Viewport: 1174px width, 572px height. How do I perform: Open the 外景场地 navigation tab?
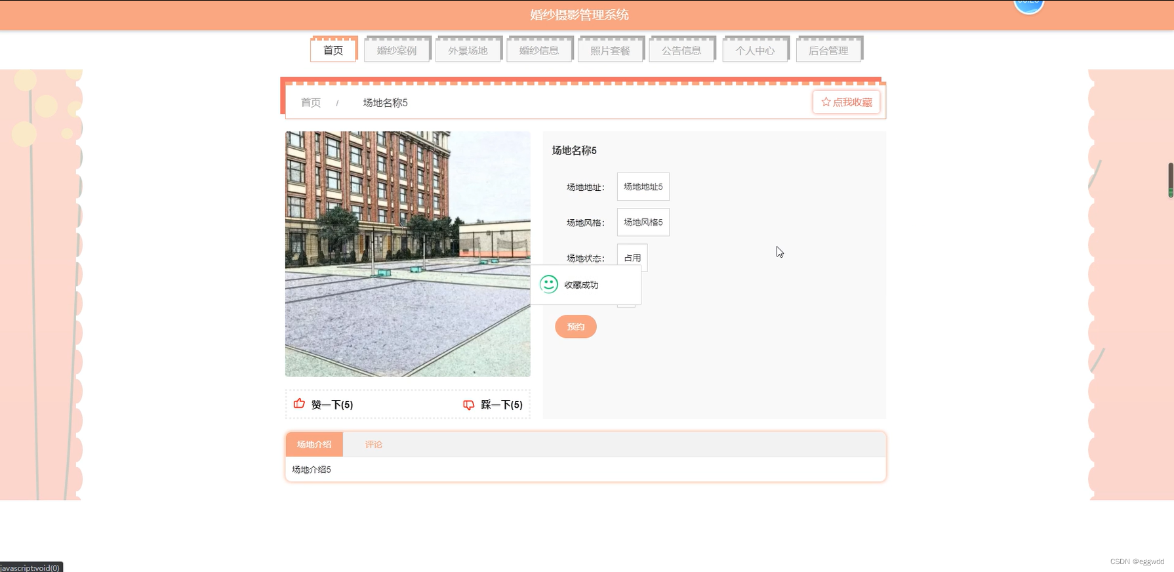pos(468,50)
